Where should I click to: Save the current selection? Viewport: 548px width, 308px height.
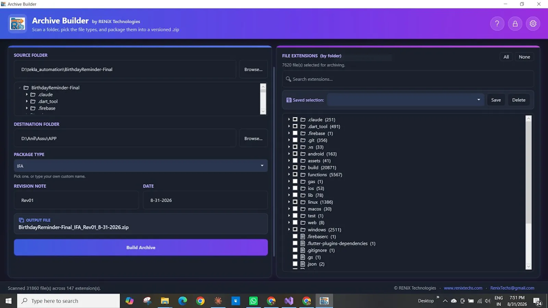pos(496,100)
